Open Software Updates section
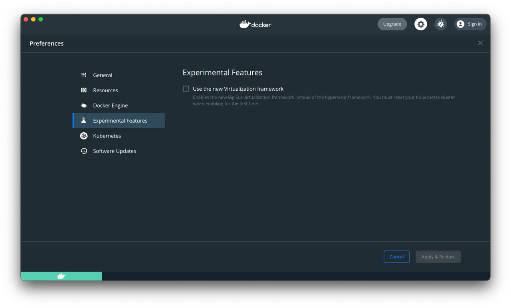511x308 pixels. [115, 151]
